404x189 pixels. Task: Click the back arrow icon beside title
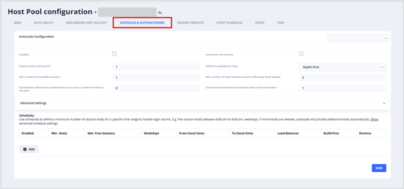coord(160,13)
